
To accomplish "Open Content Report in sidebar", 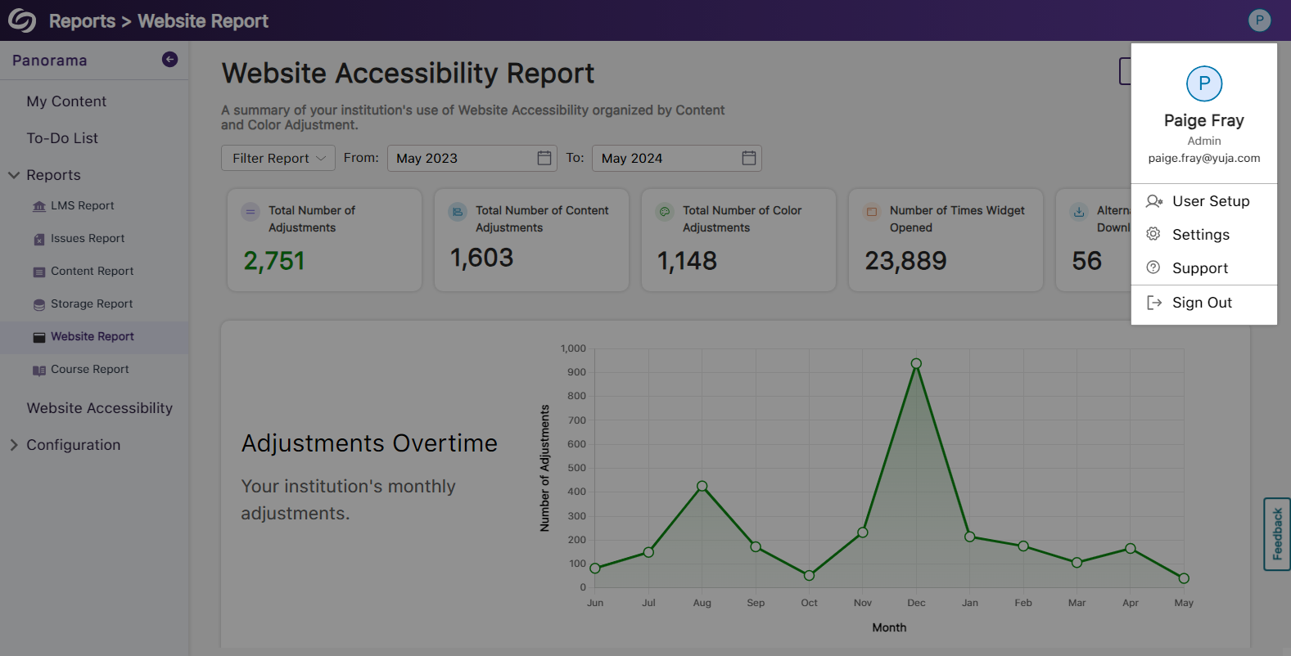I will pos(92,271).
